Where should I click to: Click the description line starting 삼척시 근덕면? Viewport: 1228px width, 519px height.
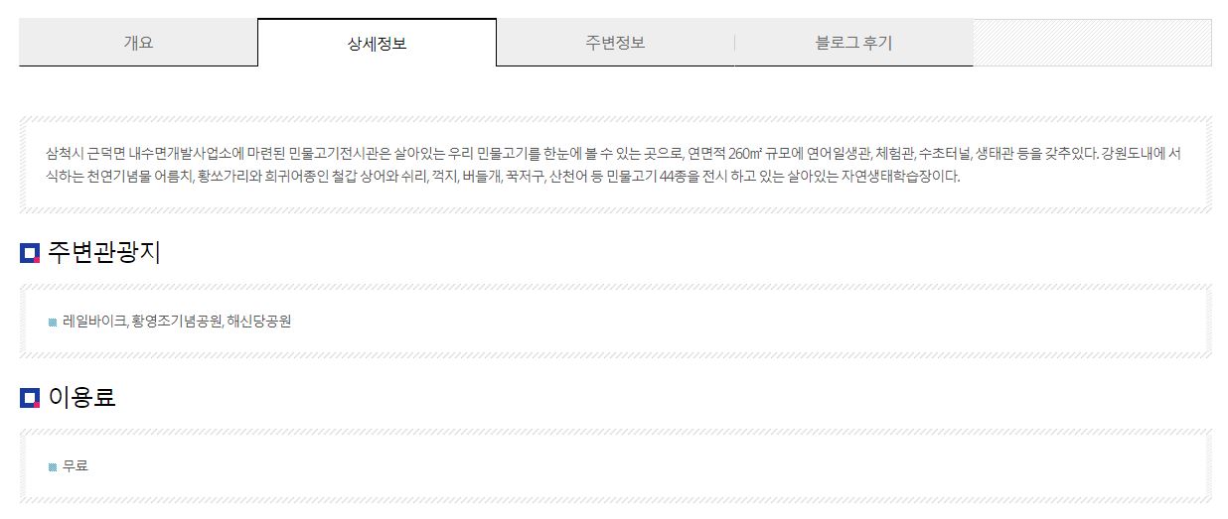(613, 154)
